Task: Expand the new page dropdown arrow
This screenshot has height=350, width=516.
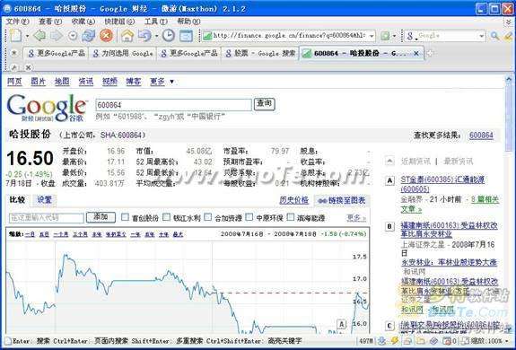Action: click(27, 36)
